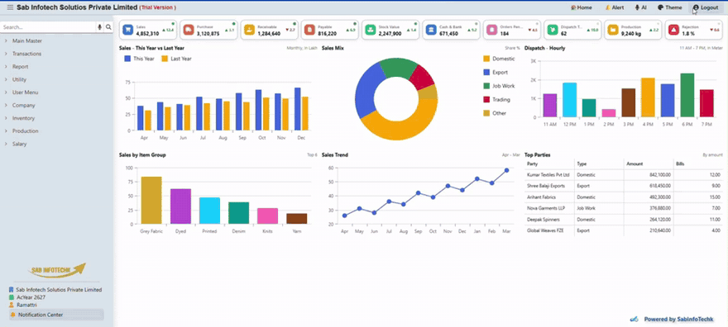Screen dimensions: 728x327
Task: Click the Powered by SabInfoTechk icon
Action: click(x=635, y=319)
